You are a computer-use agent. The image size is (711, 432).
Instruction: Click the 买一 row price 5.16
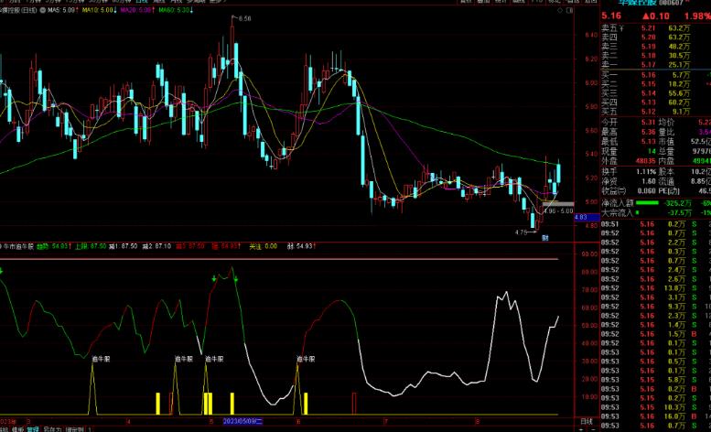coord(649,75)
